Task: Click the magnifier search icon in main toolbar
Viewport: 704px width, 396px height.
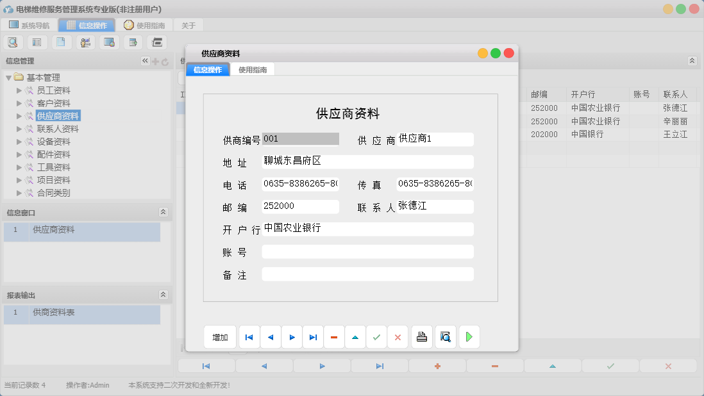Action: click(13, 42)
